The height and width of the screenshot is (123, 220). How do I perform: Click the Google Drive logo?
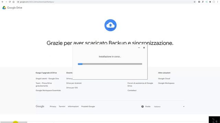click(x=12, y=8)
